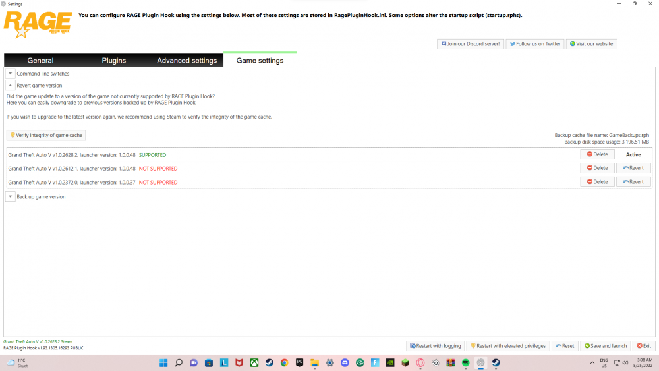Viewport: 659px width, 371px height.
Task: Switch to the Plugins tab
Action: coord(113,60)
